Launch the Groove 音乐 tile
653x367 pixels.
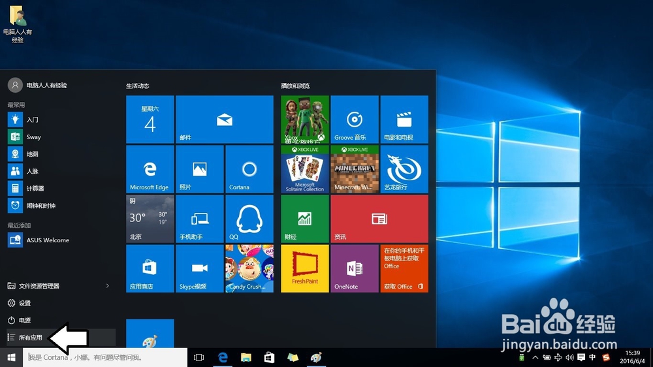click(355, 120)
